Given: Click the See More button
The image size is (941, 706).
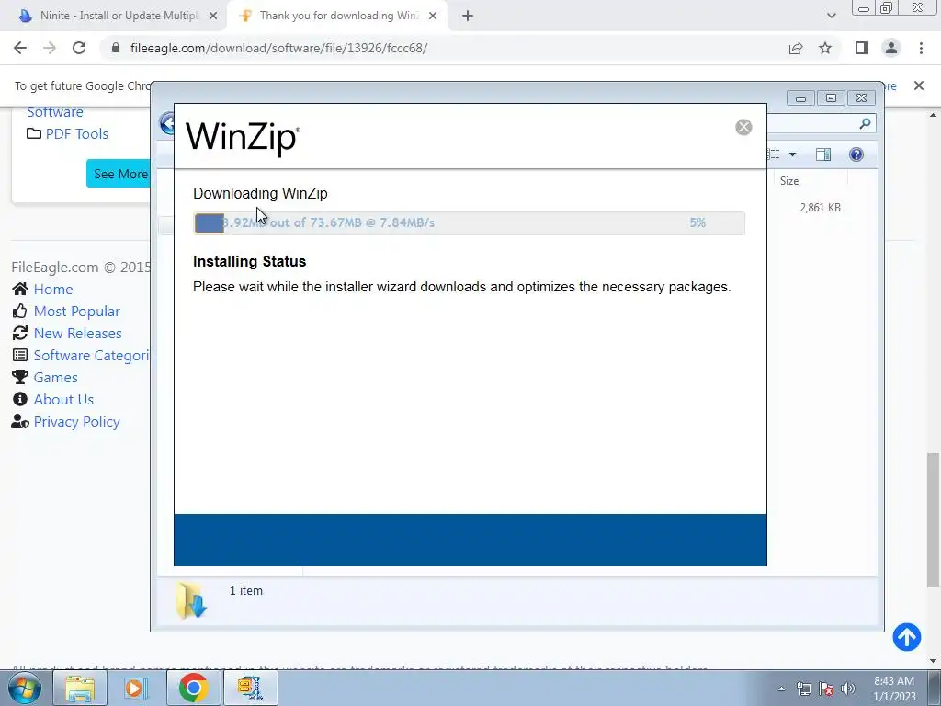Looking at the screenshot, I should [x=119, y=174].
